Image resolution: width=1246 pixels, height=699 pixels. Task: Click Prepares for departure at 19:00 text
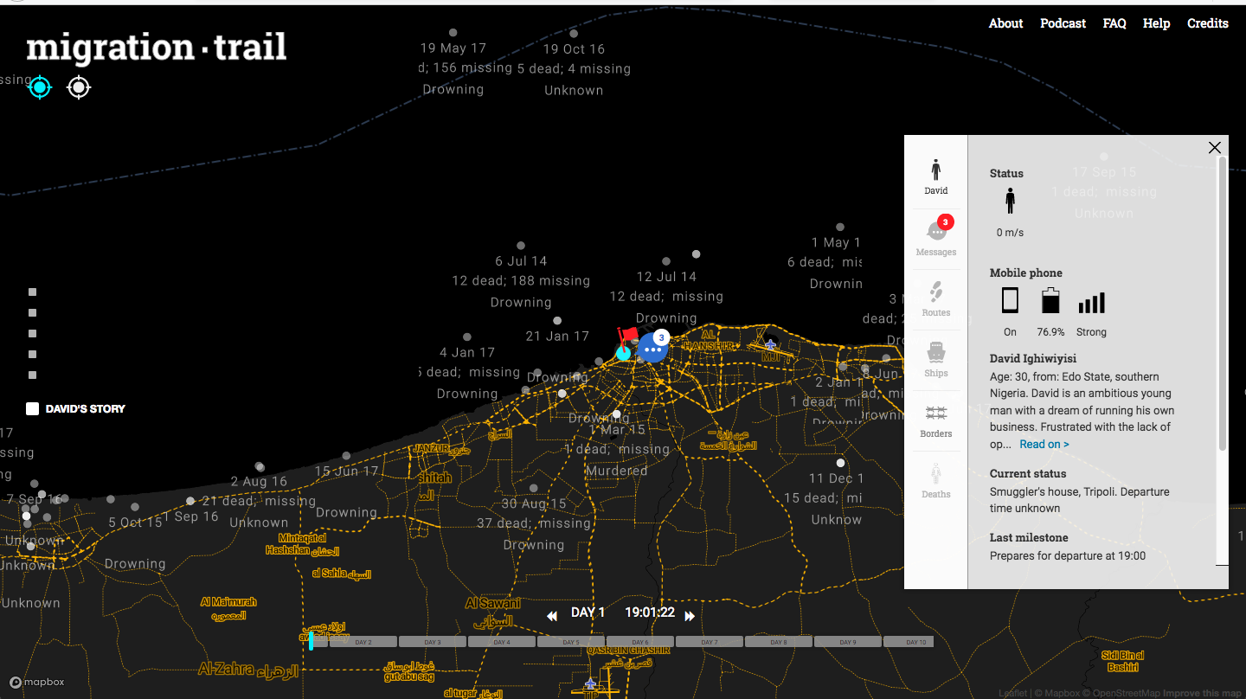pos(1068,555)
